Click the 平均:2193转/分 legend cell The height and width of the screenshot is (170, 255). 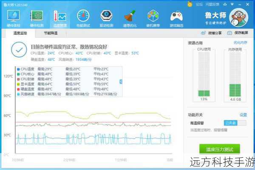(x=105, y=94)
